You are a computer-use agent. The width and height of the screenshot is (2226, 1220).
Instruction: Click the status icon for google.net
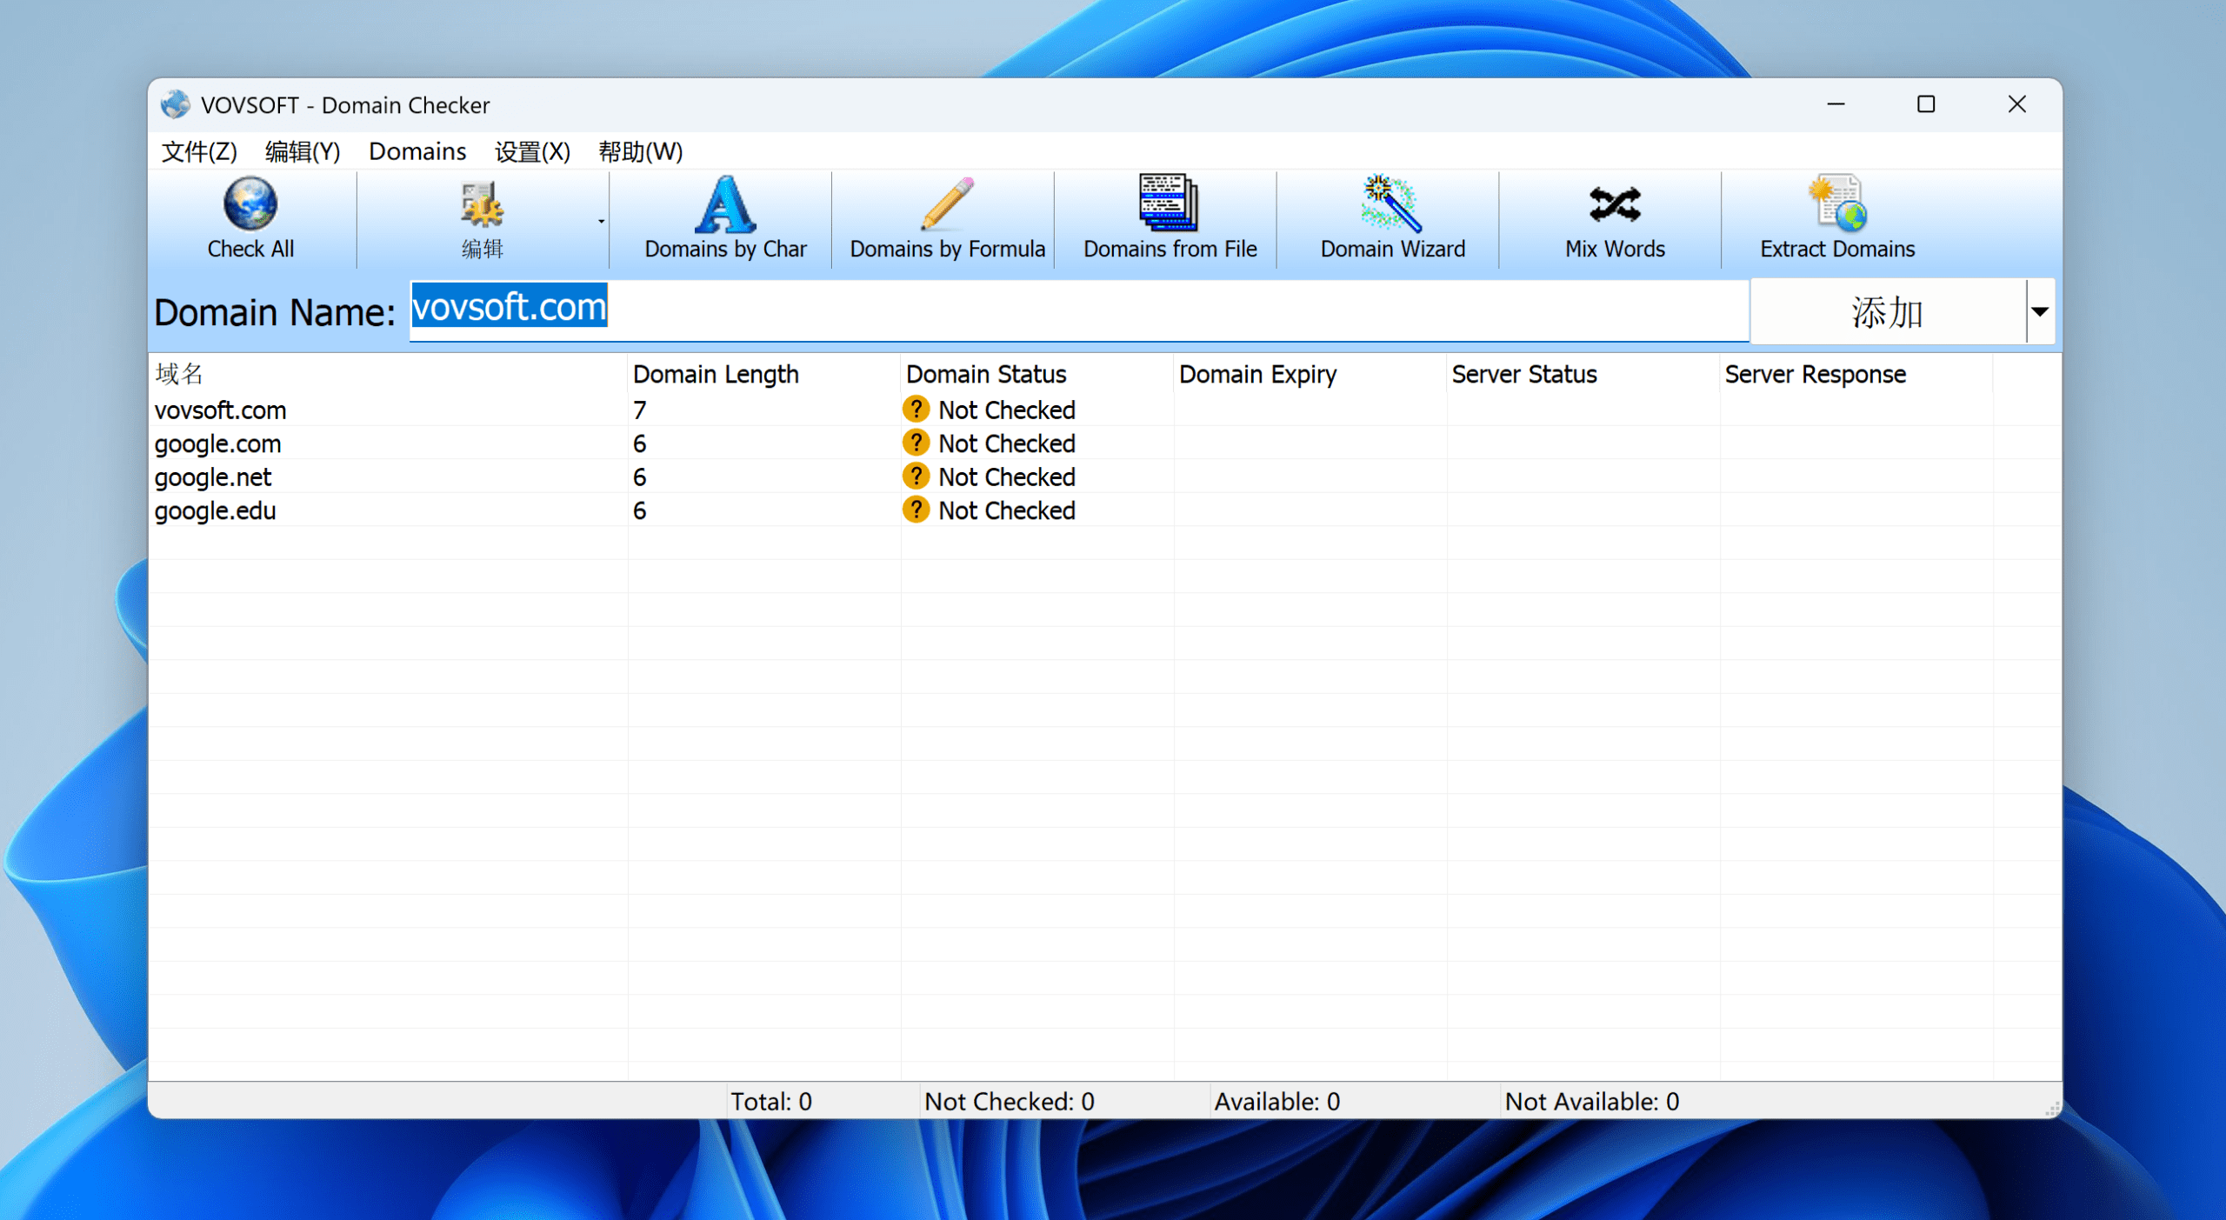click(x=916, y=476)
